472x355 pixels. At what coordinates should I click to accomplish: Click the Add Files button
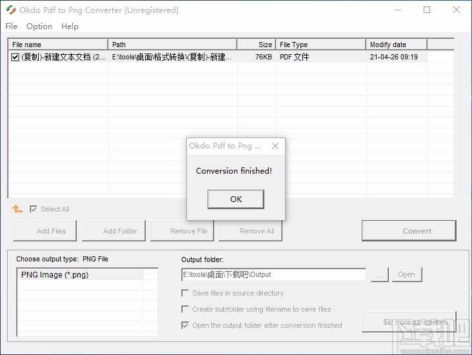pyautogui.click(x=44, y=231)
